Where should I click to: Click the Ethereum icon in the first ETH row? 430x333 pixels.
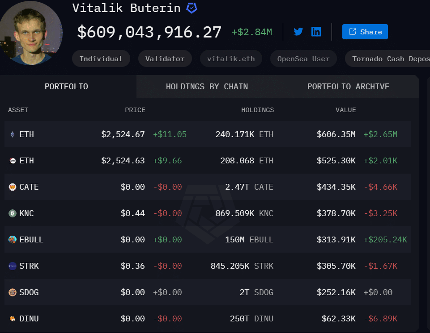click(13, 134)
